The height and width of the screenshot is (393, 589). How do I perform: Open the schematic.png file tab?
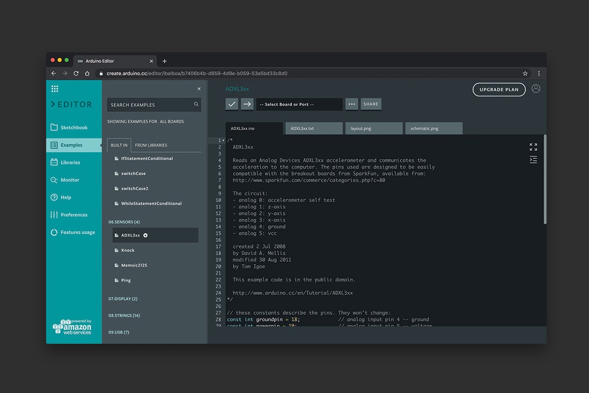tap(433, 129)
